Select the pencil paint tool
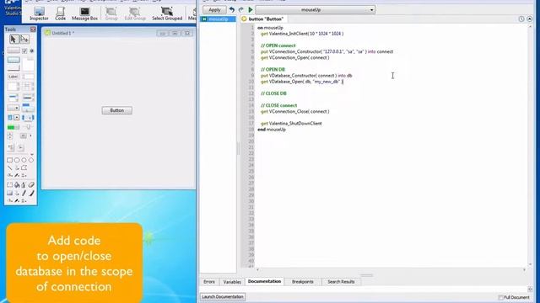 [24, 194]
